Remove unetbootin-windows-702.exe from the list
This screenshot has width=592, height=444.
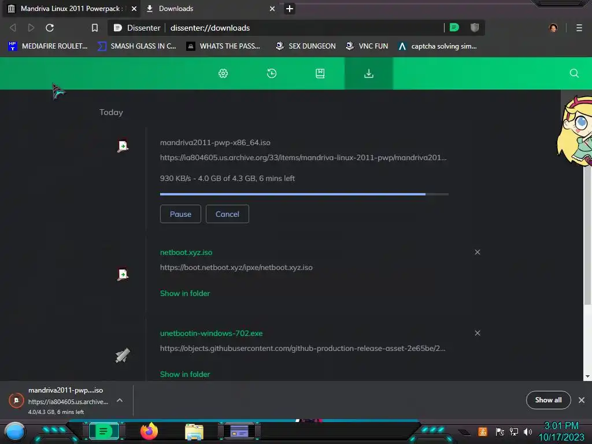point(477,333)
